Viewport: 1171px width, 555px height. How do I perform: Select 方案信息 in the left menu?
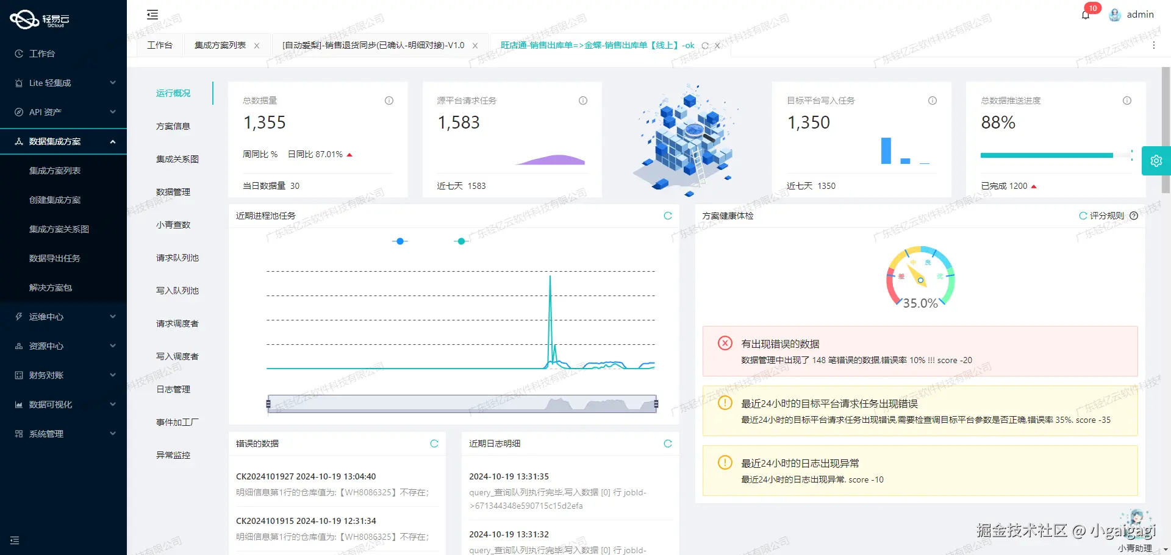tap(173, 125)
